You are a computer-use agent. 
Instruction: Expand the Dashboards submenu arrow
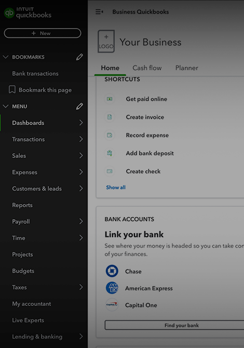coord(81,123)
